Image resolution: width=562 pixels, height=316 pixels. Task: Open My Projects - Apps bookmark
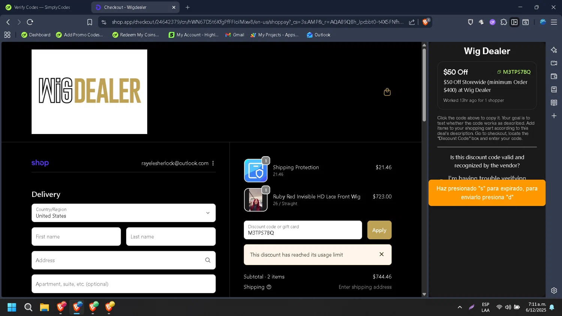click(x=275, y=35)
